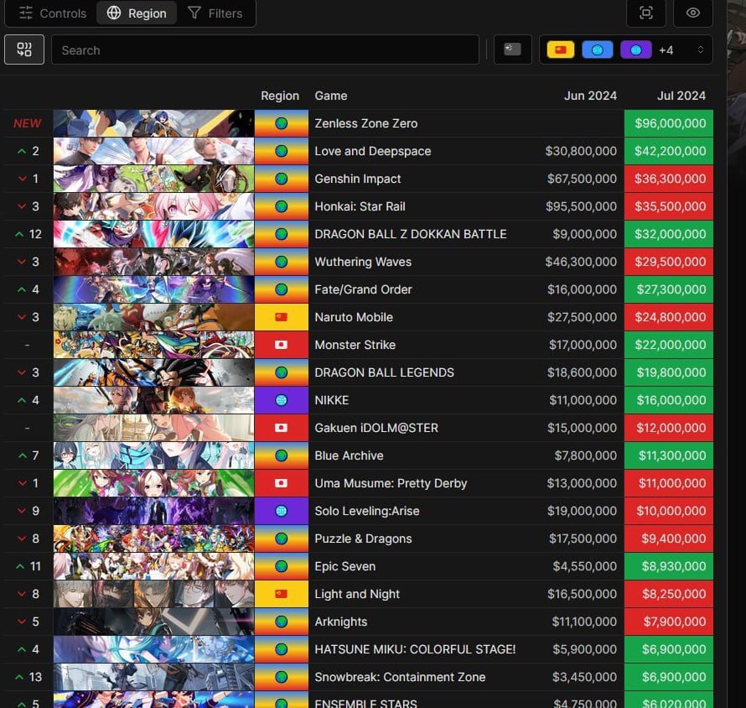Click the $19,000,000 Jun 2024 revenue cell
This screenshot has height=708, width=746.
tap(582, 510)
